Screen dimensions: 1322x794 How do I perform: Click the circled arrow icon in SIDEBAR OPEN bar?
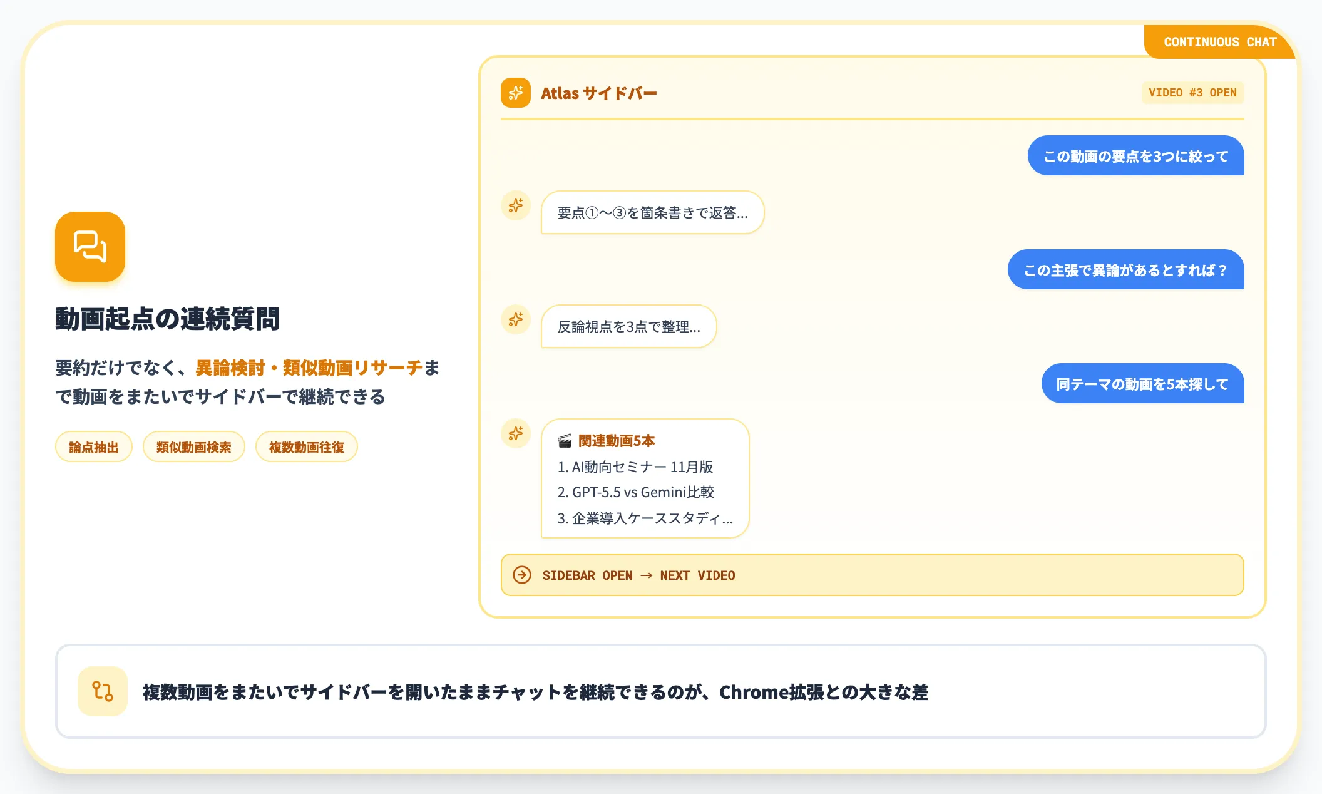click(522, 575)
